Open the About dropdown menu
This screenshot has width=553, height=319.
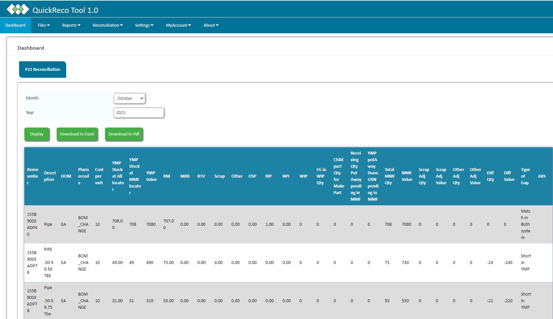click(211, 25)
